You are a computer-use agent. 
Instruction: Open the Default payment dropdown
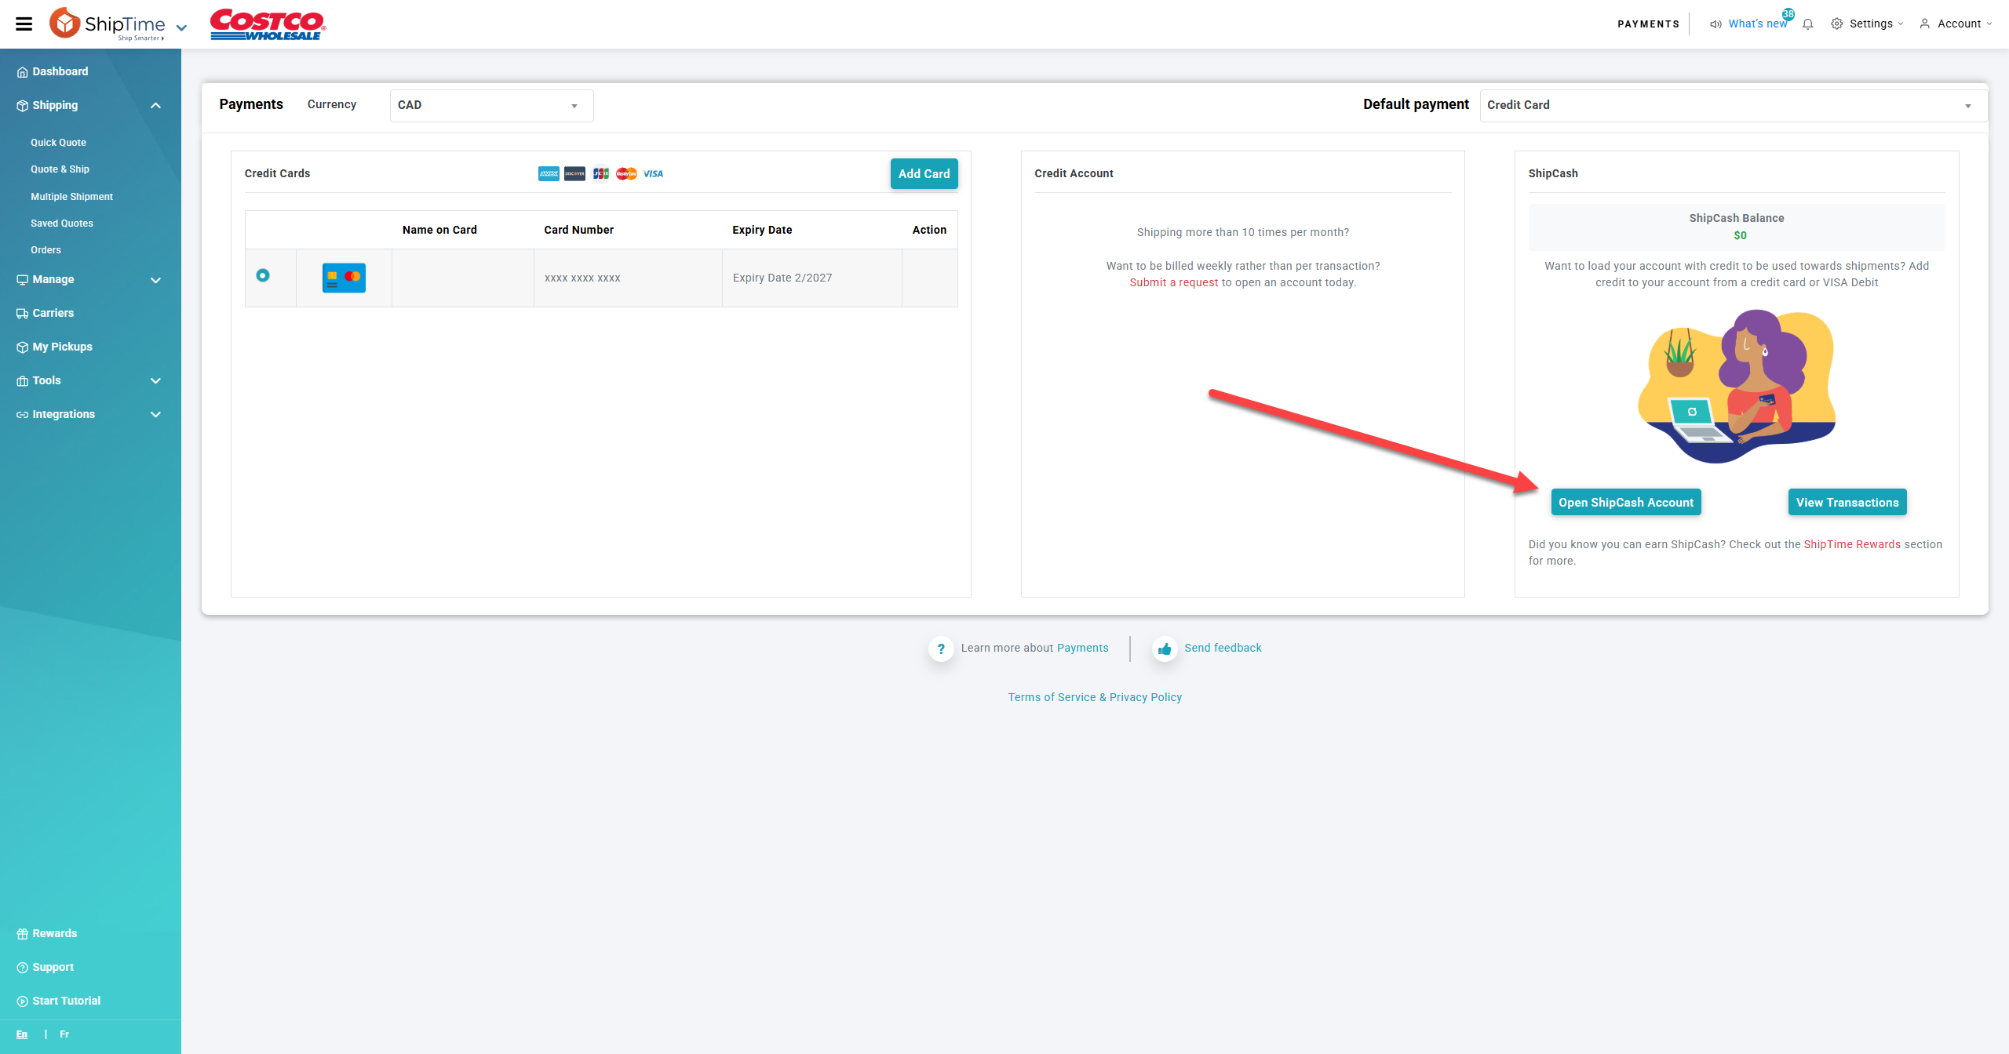[x=1733, y=105]
